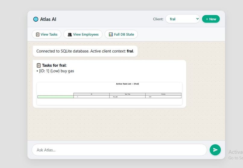Click the Atlas AI globe logo icon
The image size is (243, 168).
[36, 19]
